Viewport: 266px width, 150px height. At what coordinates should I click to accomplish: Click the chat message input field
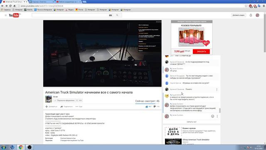click(190, 117)
